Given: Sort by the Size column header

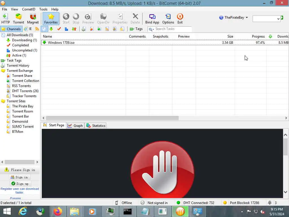Looking at the screenshot, I should (x=230, y=36).
